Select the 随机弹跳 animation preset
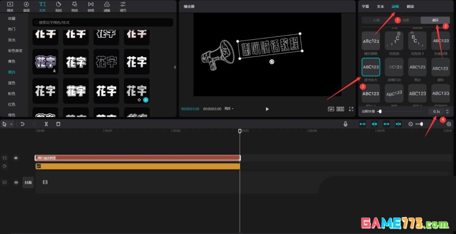 point(371,41)
